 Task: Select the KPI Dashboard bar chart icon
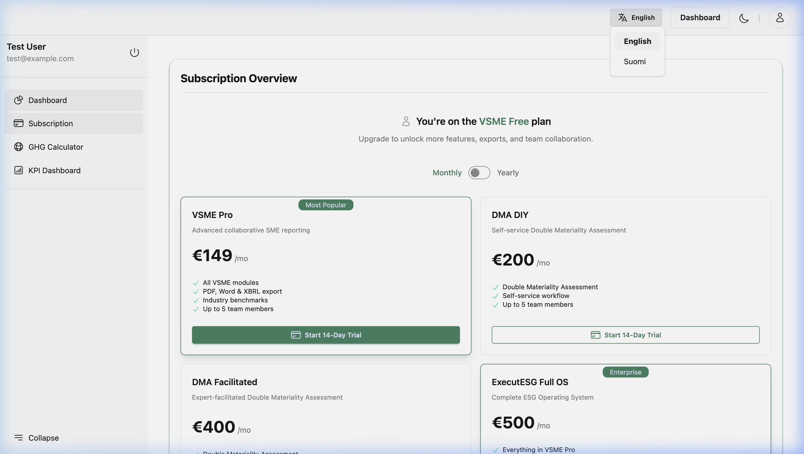(18, 170)
